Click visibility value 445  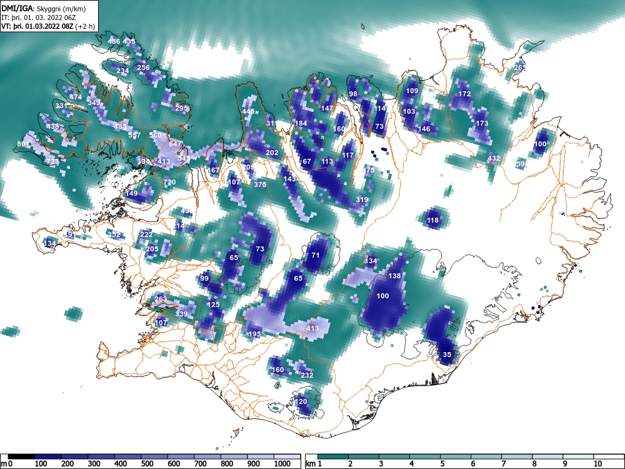(248, 111)
